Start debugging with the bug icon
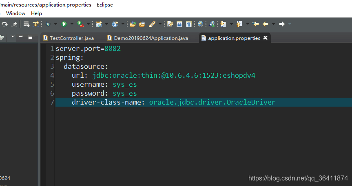 48,24
